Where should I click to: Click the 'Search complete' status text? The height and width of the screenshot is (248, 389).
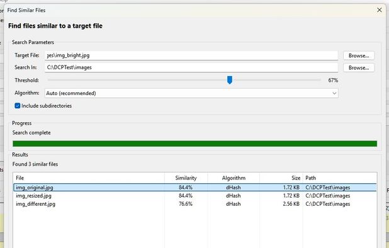tap(31, 133)
